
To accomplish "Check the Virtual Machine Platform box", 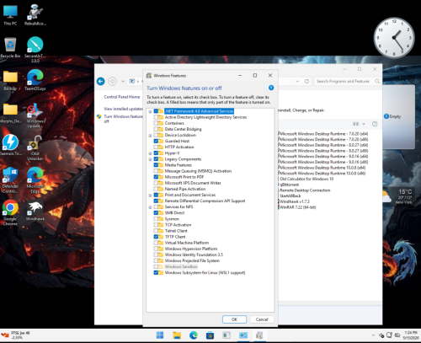I will pyautogui.click(x=156, y=243).
